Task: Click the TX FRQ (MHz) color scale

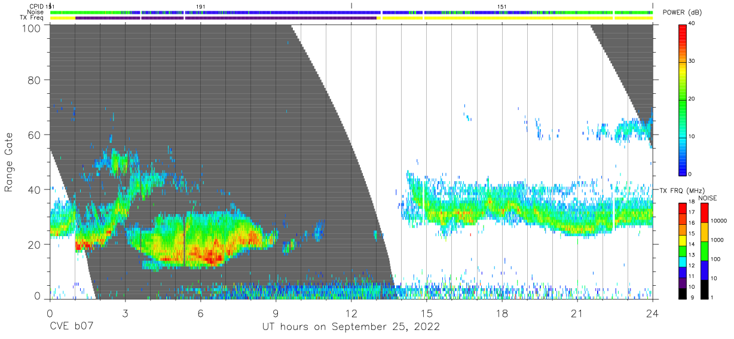Action: [x=683, y=251]
